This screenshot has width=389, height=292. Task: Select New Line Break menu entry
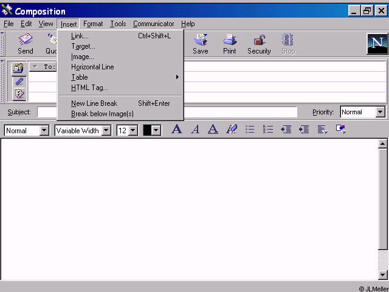(x=120, y=103)
